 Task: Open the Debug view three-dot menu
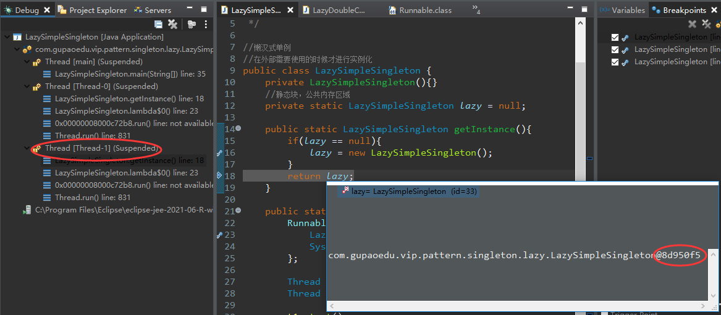pos(206,24)
